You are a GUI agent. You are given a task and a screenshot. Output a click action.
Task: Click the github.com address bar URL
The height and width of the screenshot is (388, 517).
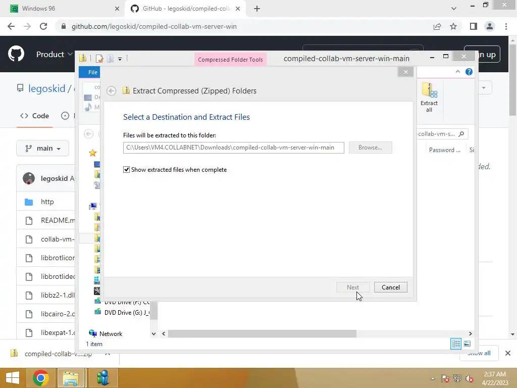(x=154, y=26)
